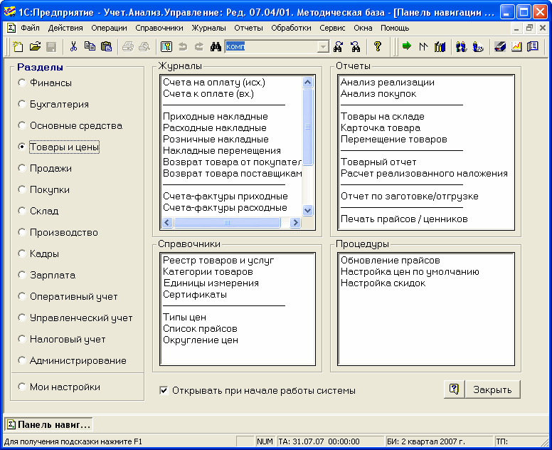Run the Обновление прайсов procedure
The image size is (552, 450).
pos(391,261)
